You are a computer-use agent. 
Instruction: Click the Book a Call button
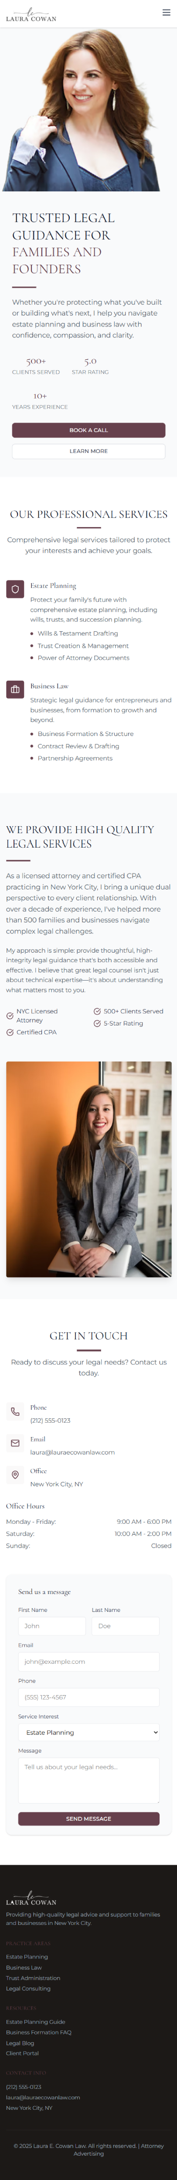coord(88,430)
